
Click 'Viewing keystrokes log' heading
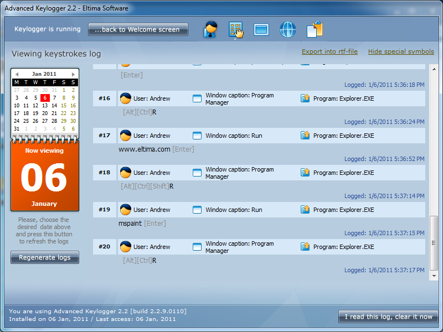click(56, 54)
